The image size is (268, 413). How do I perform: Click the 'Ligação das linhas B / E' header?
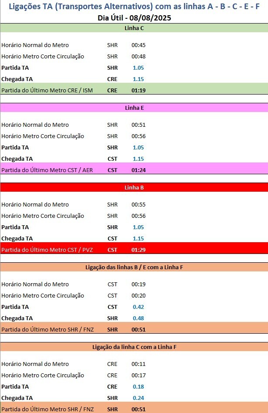click(x=134, y=267)
